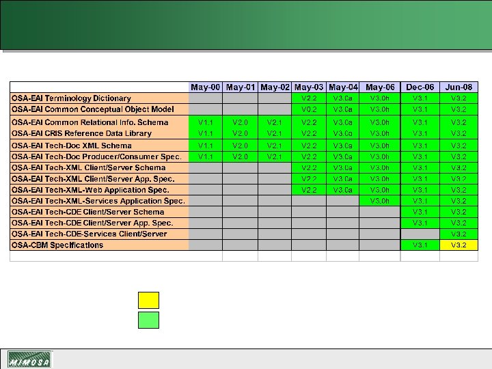Select row OSA-EAI Tech-XML-Web Application Spec.

(x=244, y=190)
